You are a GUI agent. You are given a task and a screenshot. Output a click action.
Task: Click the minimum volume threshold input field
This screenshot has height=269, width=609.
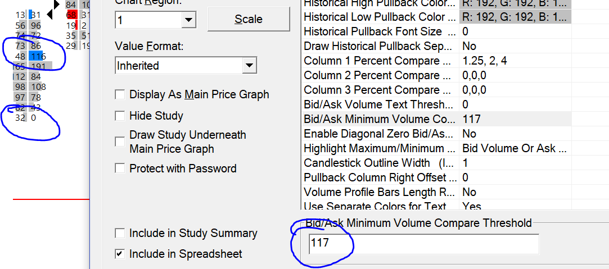point(422,244)
